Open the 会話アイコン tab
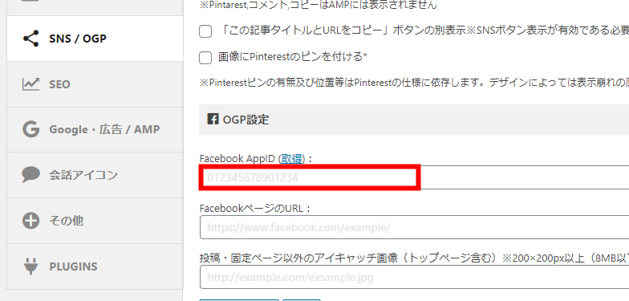 95,175
